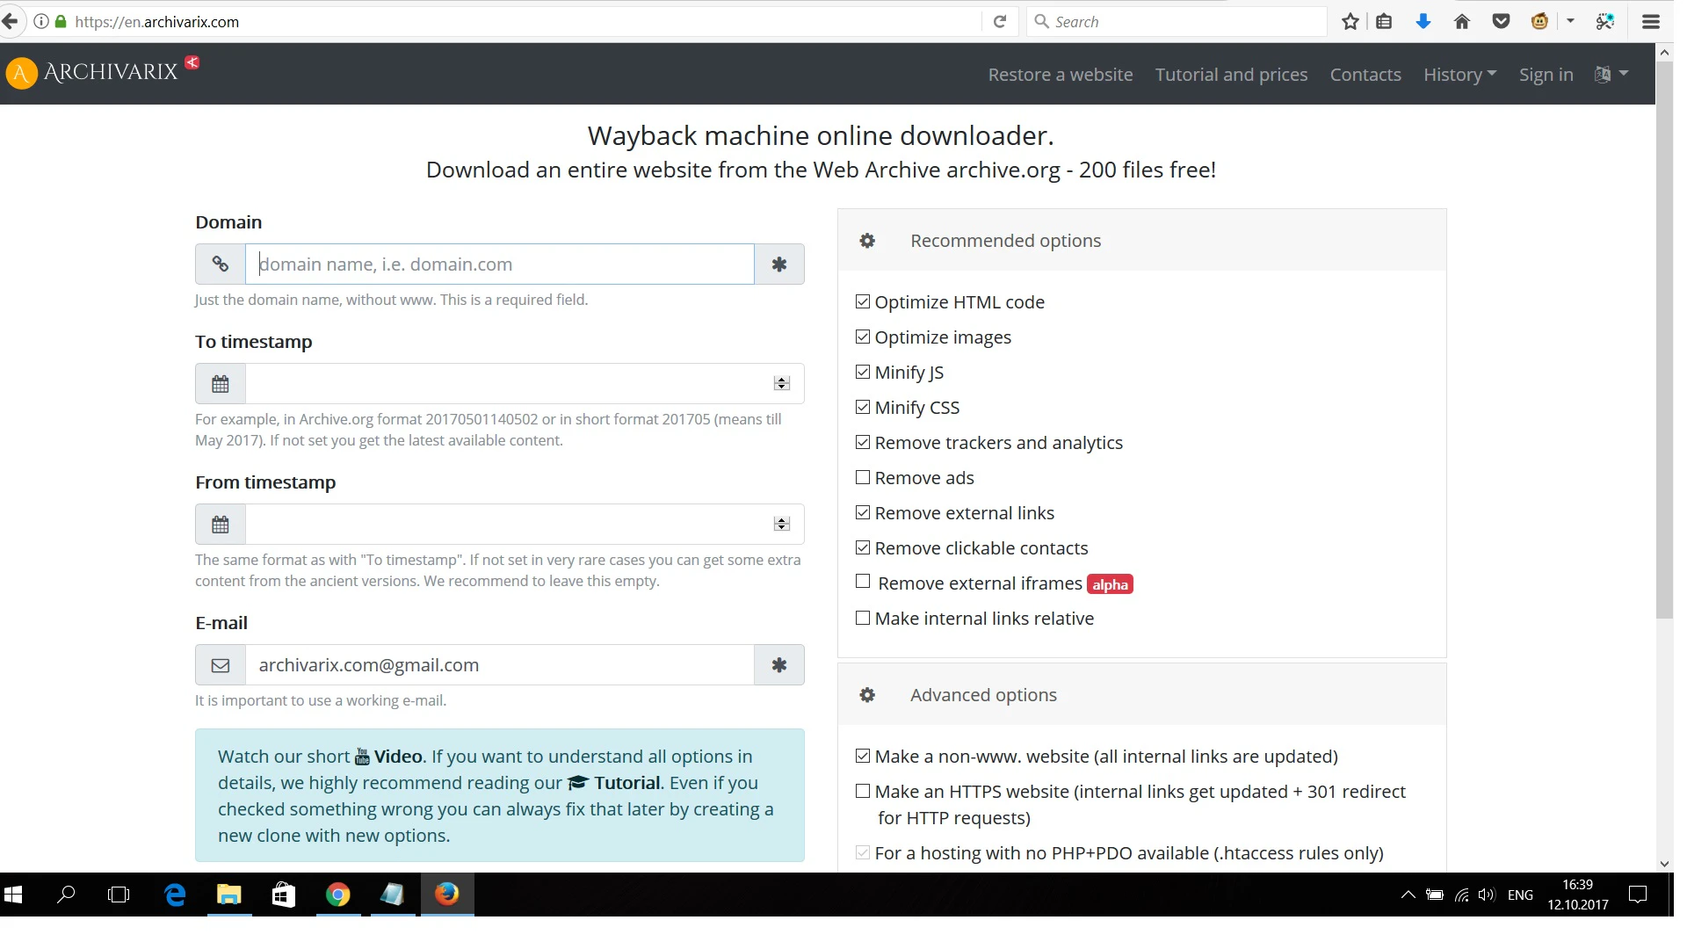Click the To timestamp spinner arrows

(782, 384)
